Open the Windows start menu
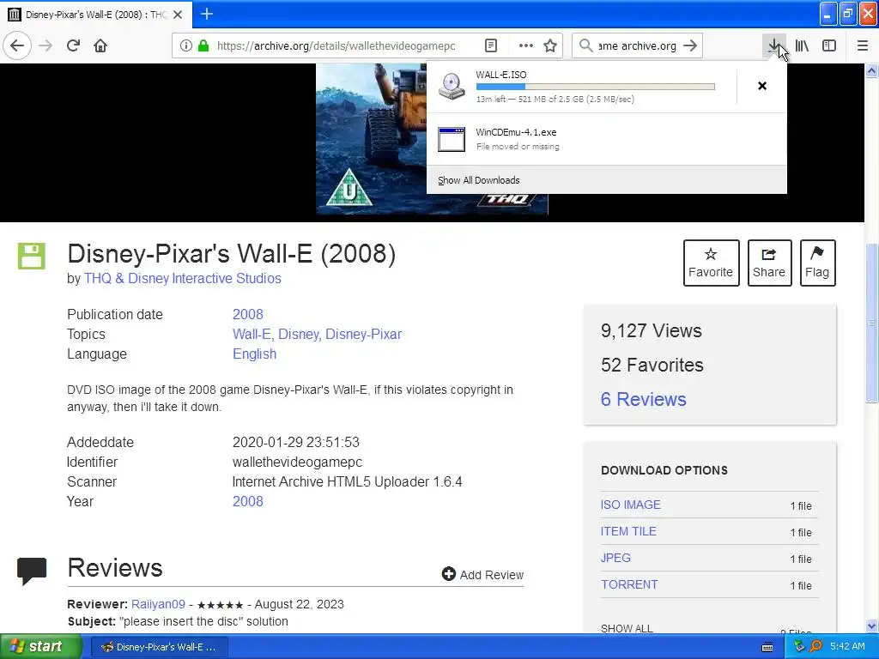Viewport: 879px width, 659px height. coord(41,647)
